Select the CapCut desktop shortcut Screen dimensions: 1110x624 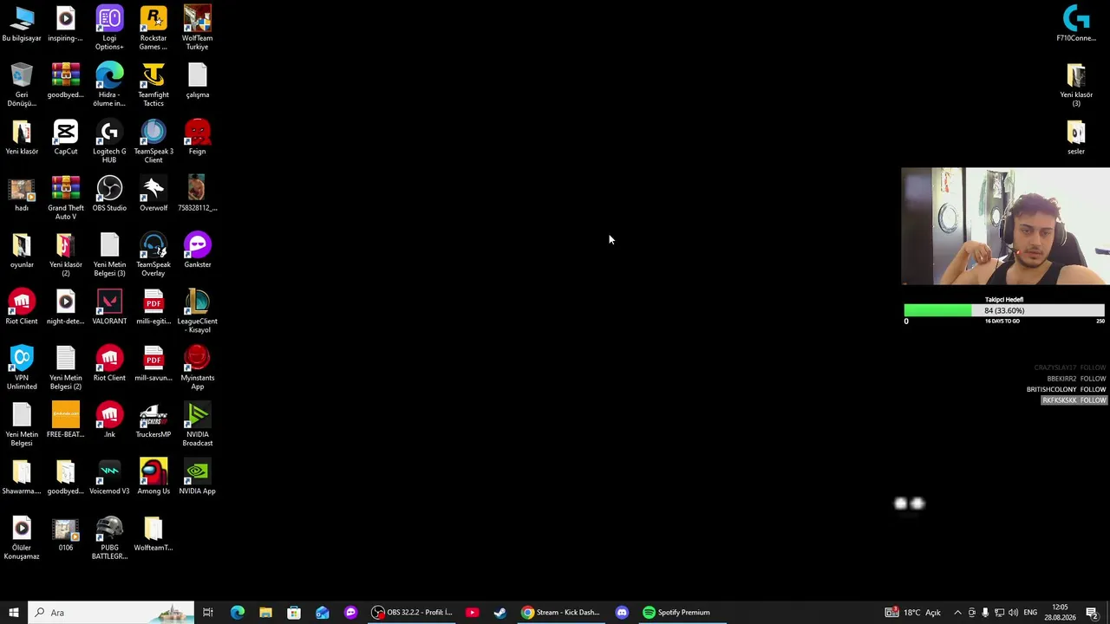(66, 138)
